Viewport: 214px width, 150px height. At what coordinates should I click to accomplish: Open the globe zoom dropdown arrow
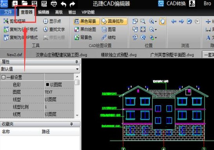click(x=156, y=38)
